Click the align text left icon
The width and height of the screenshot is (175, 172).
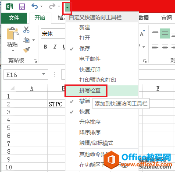(155, 47)
